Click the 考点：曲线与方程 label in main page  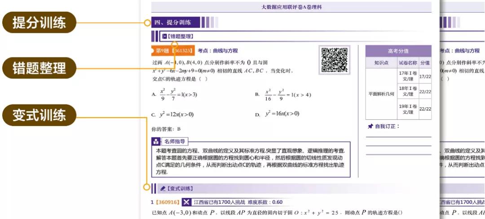[218, 51]
